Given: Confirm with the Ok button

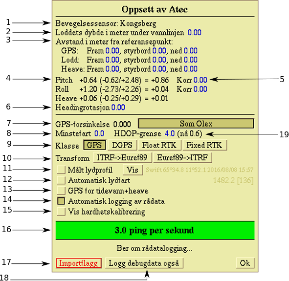Looking at the screenshot, I should (x=245, y=263).
